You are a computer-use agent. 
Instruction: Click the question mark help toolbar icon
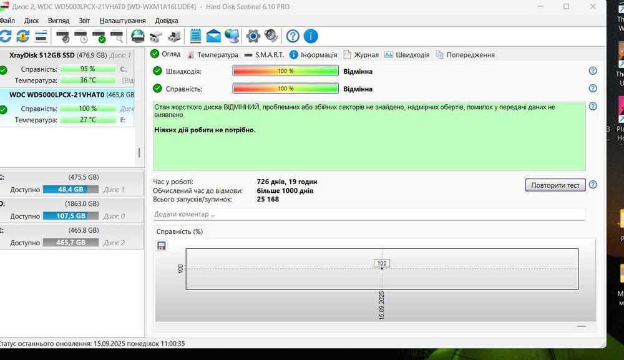pos(293,36)
